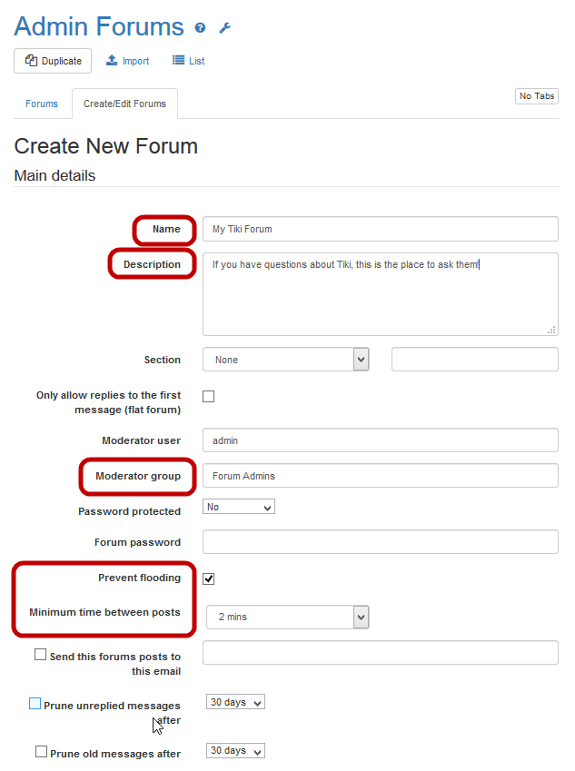This screenshot has width=575, height=771.
Task: Click the forum Name input field
Action: [x=380, y=229]
